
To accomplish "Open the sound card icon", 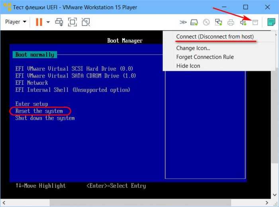I will tap(243, 22).
